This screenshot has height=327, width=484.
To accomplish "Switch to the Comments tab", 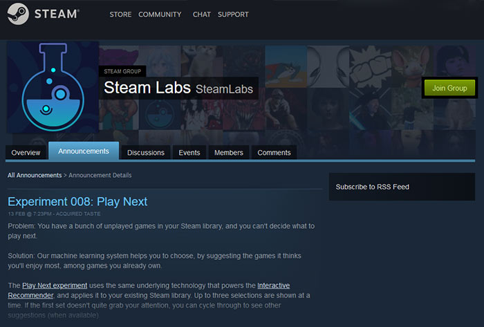I will [274, 153].
